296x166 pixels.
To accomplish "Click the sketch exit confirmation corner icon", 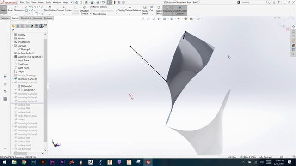I will (x=282, y=25).
